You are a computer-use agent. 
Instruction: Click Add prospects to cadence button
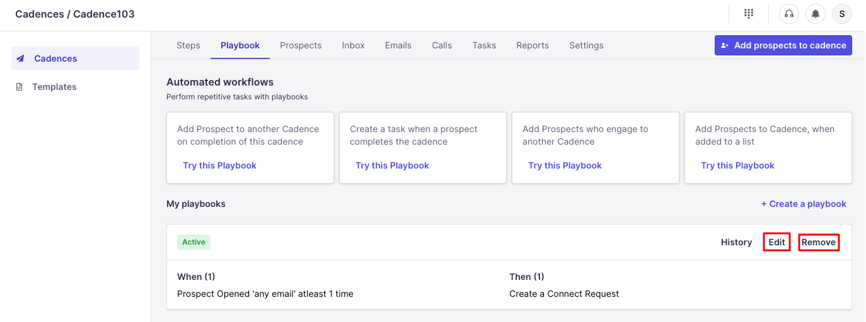[783, 45]
